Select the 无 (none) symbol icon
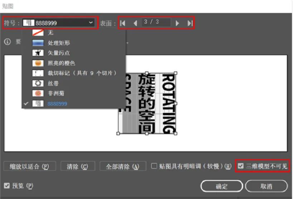Image resolution: width=293 pixels, height=199 pixels. pos(38,33)
